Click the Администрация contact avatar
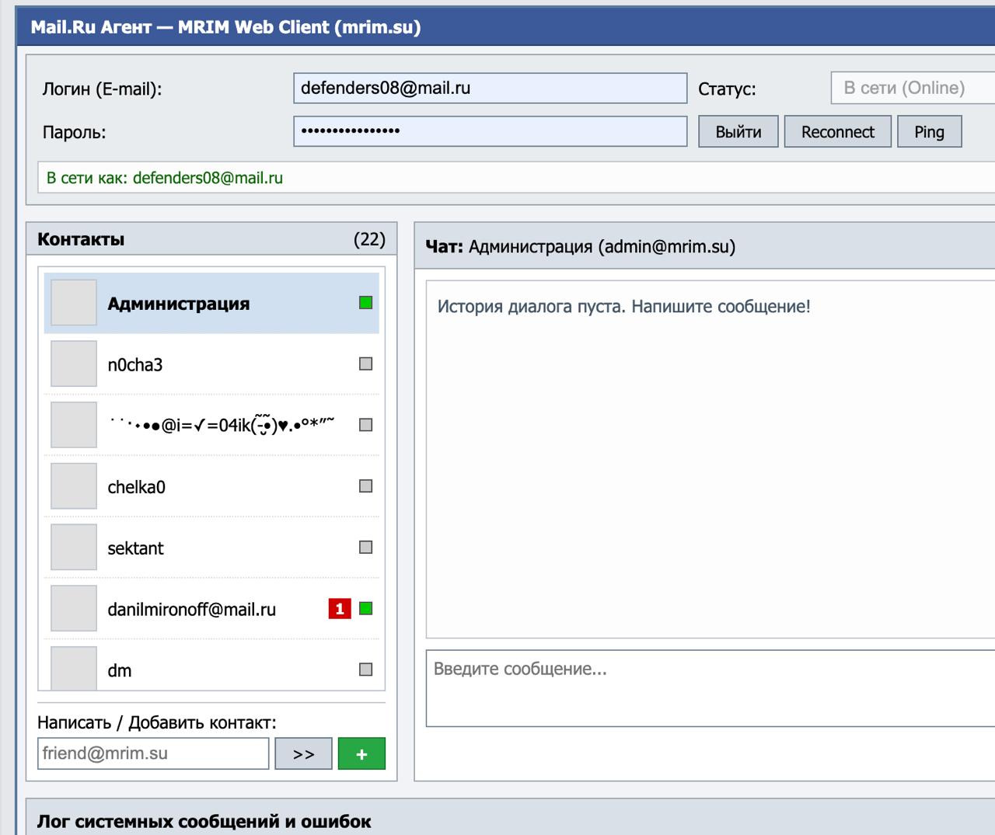Screen dimensions: 995x835 point(74,302)
